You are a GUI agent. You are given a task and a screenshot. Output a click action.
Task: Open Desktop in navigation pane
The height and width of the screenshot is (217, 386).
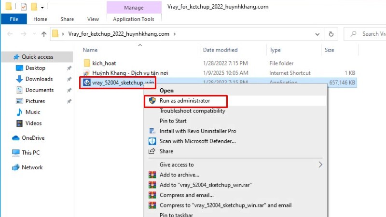[35, 68]
